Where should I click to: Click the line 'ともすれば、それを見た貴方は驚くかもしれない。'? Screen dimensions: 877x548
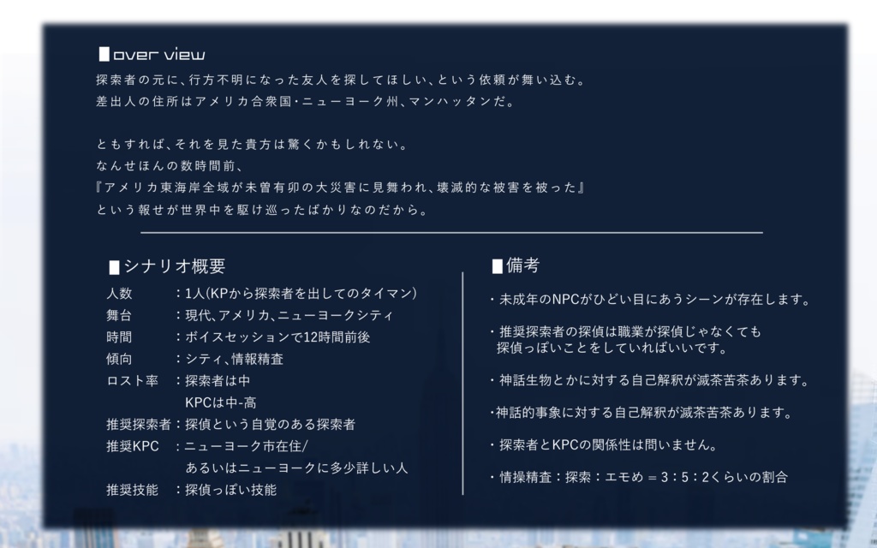pyautogui.click(x=253, y=144)
